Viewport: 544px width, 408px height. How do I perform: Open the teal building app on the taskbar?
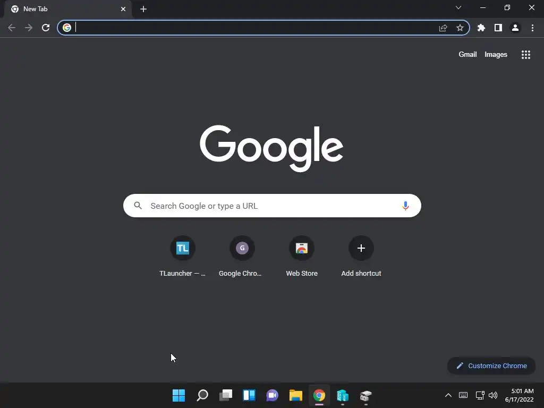click(343, 395)
